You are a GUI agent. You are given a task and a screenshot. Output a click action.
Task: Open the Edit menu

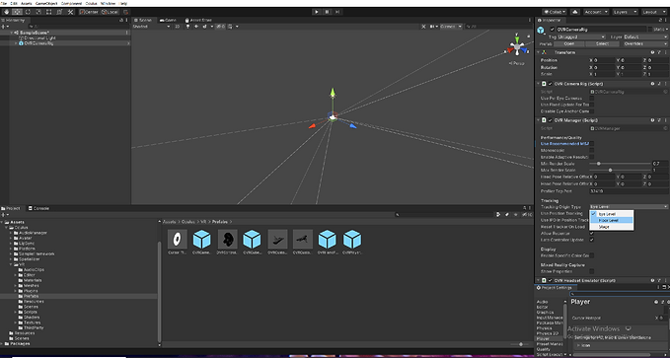[x=13, y=3]
